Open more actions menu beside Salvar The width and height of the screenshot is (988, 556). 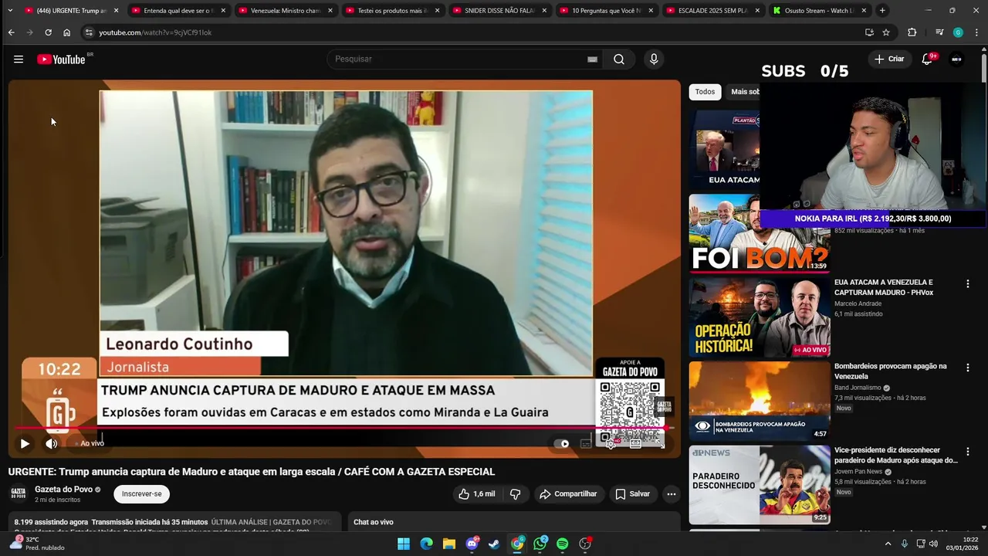coord(672,494)
